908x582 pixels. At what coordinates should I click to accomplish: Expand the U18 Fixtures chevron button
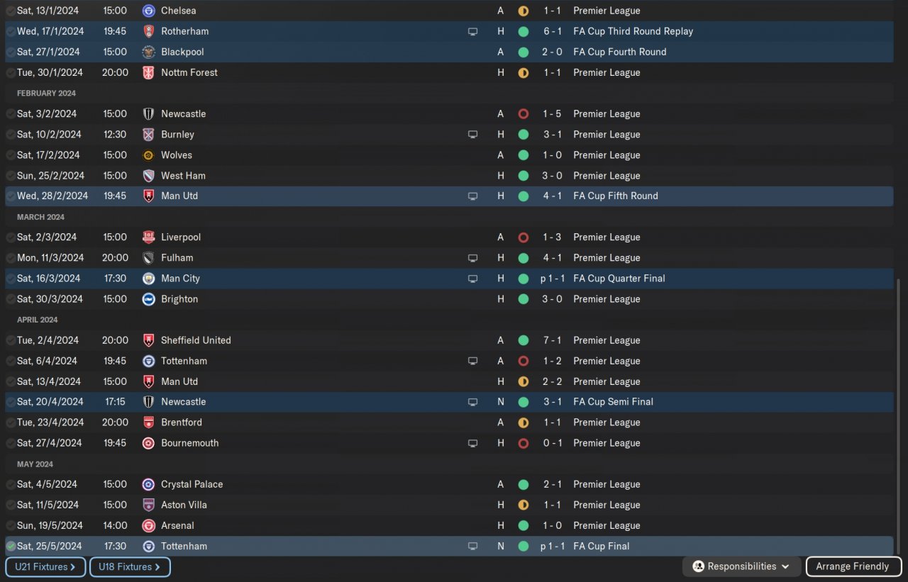[130, 567]
